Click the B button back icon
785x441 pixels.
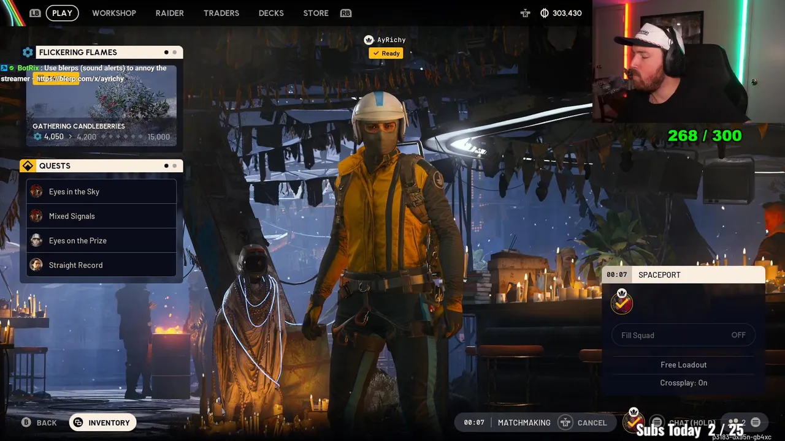point(26,423)
